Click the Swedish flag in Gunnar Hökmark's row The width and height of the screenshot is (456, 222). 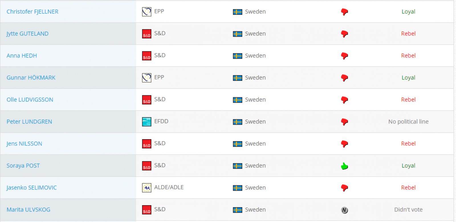point(237,78)
